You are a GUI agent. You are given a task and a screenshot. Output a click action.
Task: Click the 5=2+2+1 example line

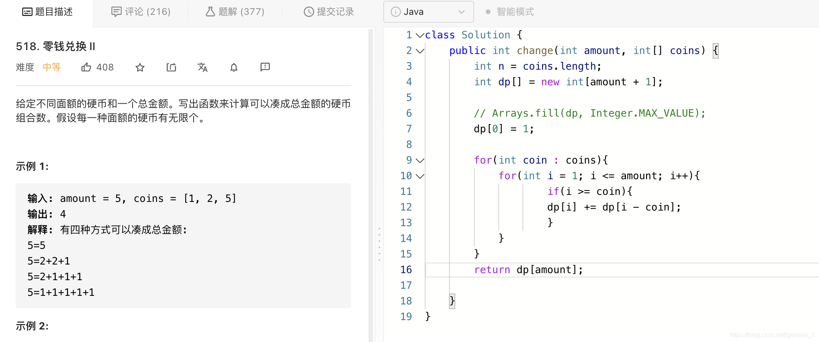click(49, 261)
